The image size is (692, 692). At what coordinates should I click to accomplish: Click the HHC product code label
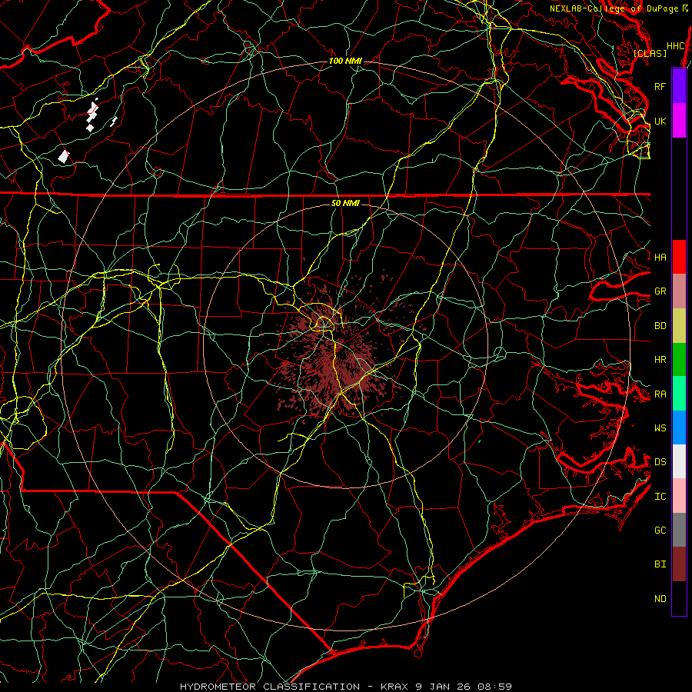pos(675,46)
